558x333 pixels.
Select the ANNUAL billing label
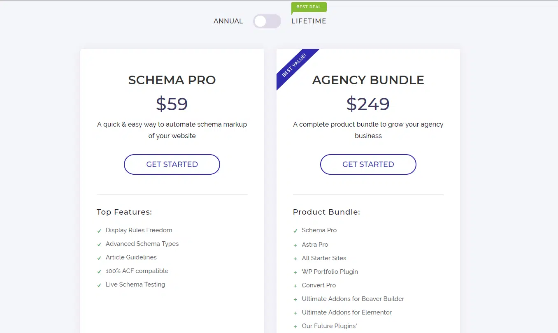[228, 21]
